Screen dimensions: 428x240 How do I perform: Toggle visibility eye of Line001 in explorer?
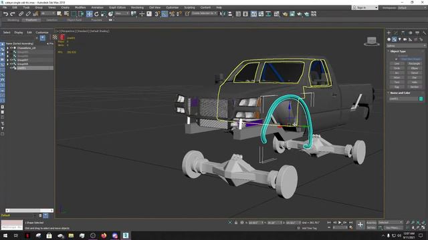pyautogui.click(x=11, y=68)
